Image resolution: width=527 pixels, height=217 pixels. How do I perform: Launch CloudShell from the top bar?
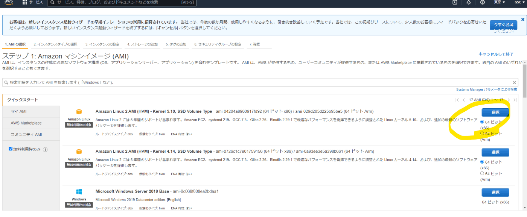pos(455,2)
